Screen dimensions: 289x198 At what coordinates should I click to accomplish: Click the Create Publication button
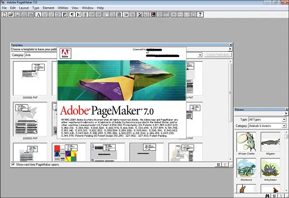[x=218, y=55]
